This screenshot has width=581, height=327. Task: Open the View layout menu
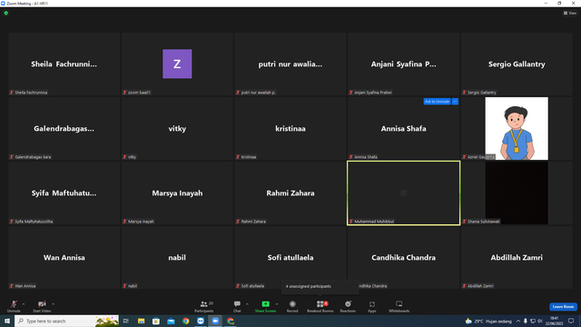[570, 13]
